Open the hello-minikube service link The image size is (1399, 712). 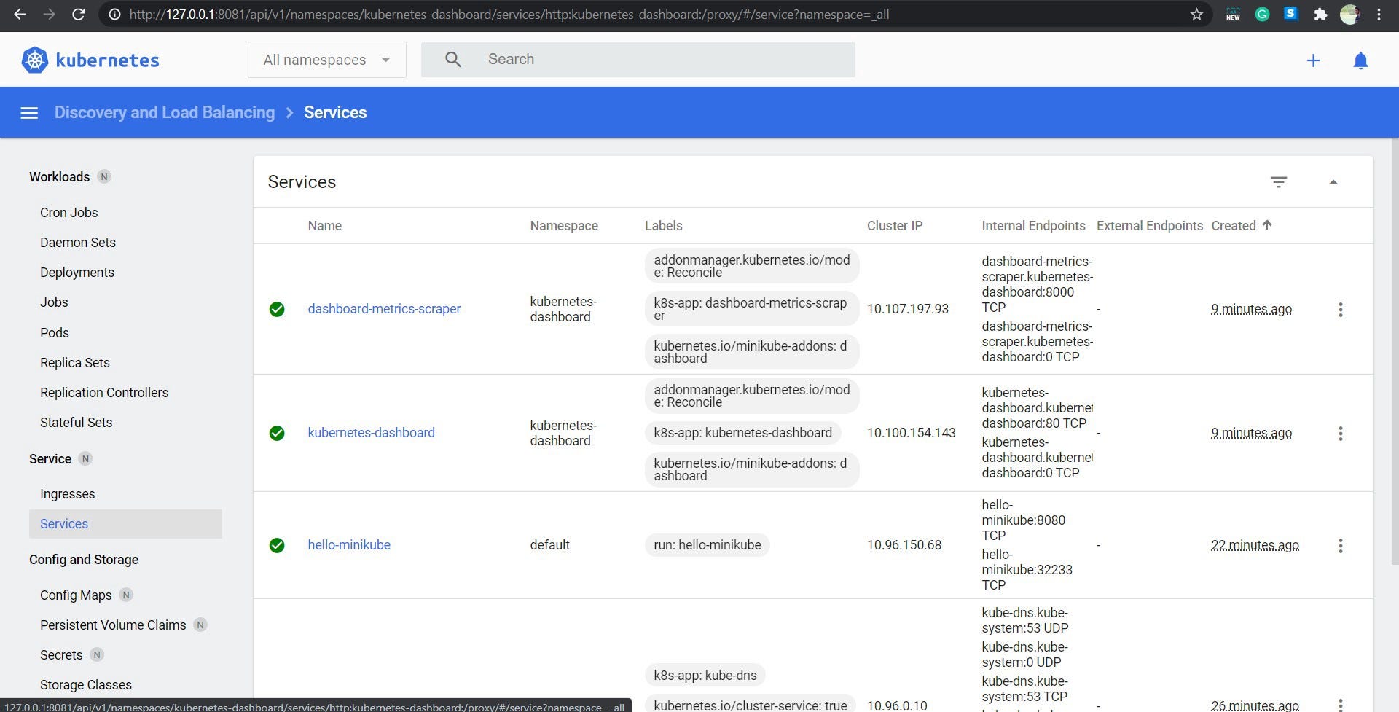[x=349, y=545]
